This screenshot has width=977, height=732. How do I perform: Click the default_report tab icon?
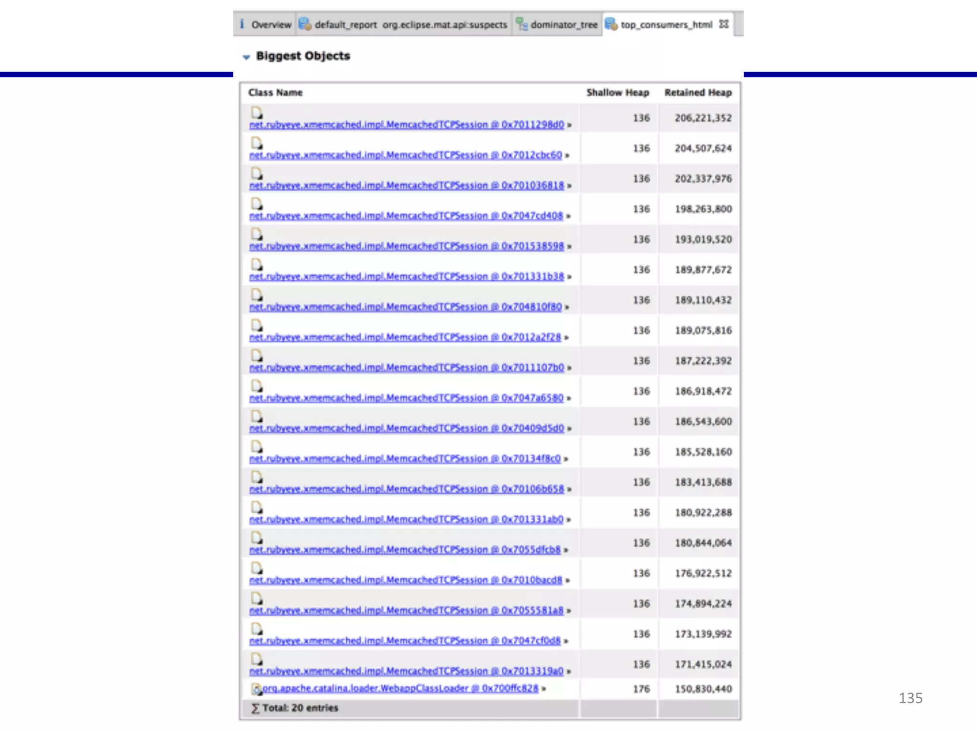(x=305, y=24)
